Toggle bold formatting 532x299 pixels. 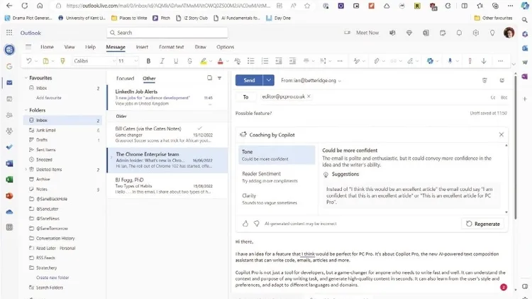148,61
